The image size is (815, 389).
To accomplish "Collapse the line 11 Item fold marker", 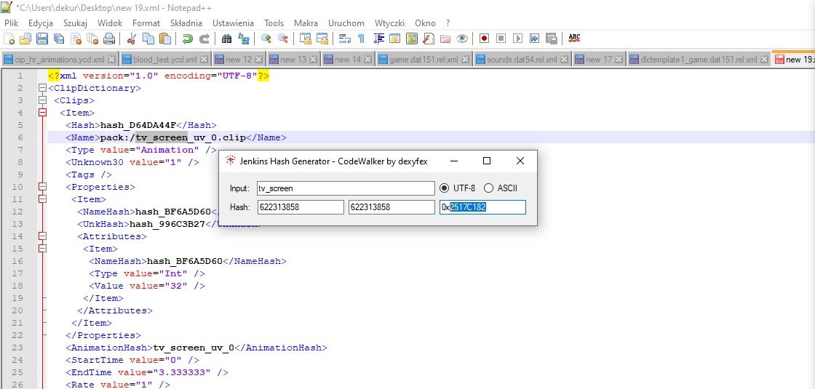I will 43,199.
